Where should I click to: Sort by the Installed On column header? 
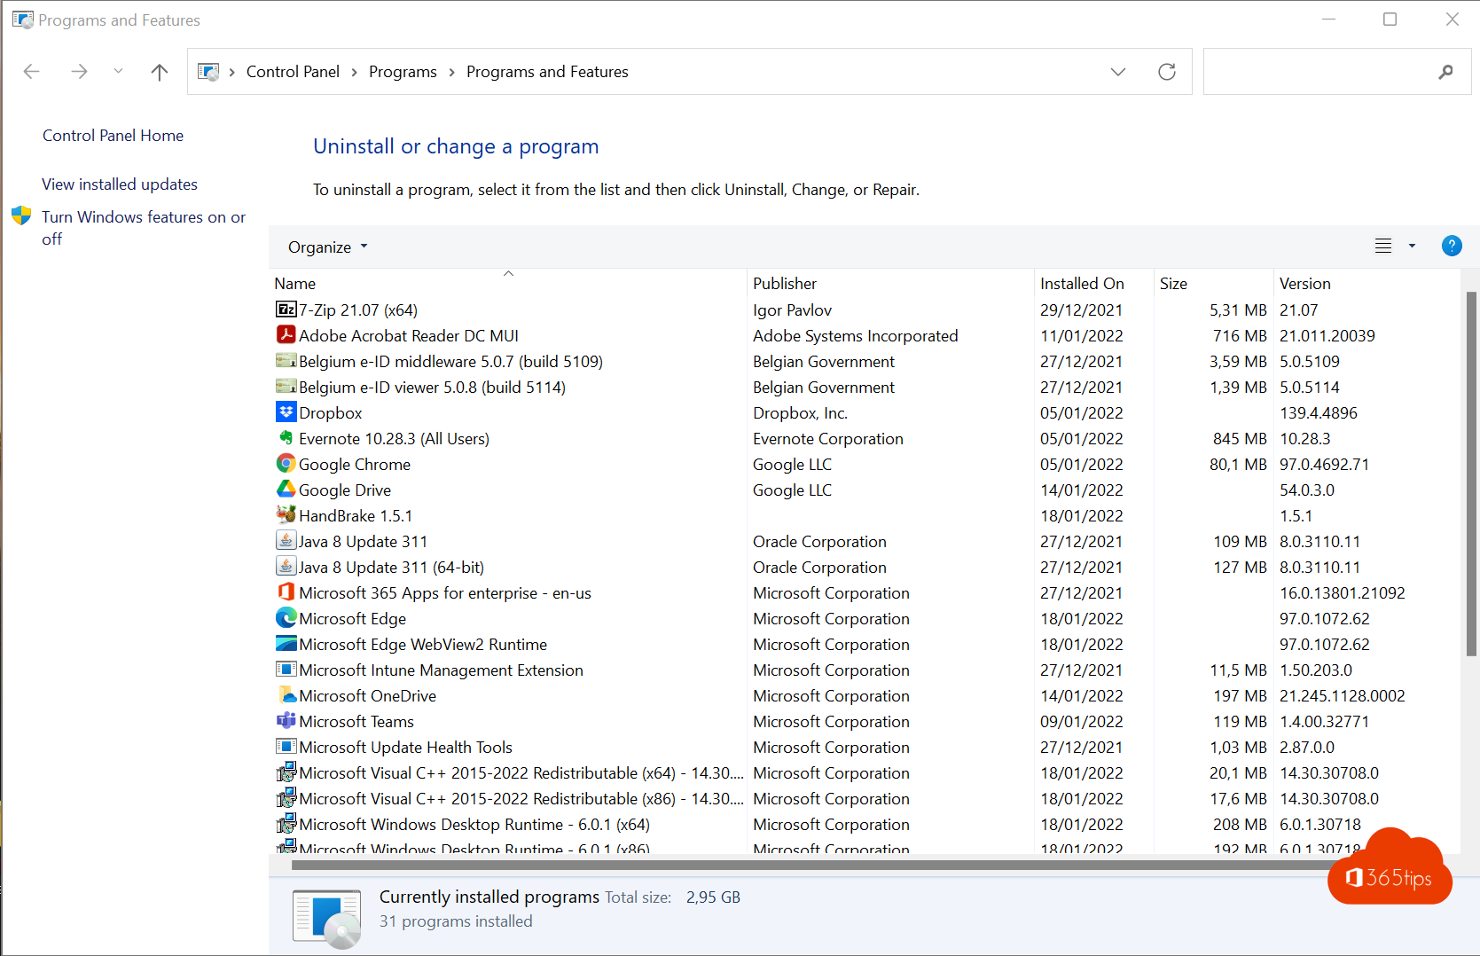[1093, 283]
